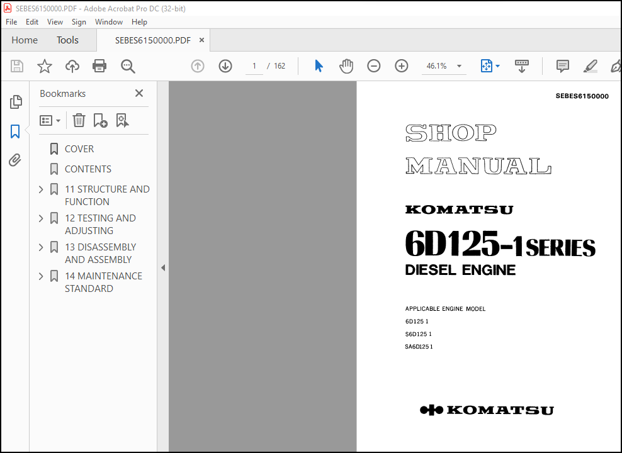
Task: Choose the Selection arrow tool
Action: 319,66
